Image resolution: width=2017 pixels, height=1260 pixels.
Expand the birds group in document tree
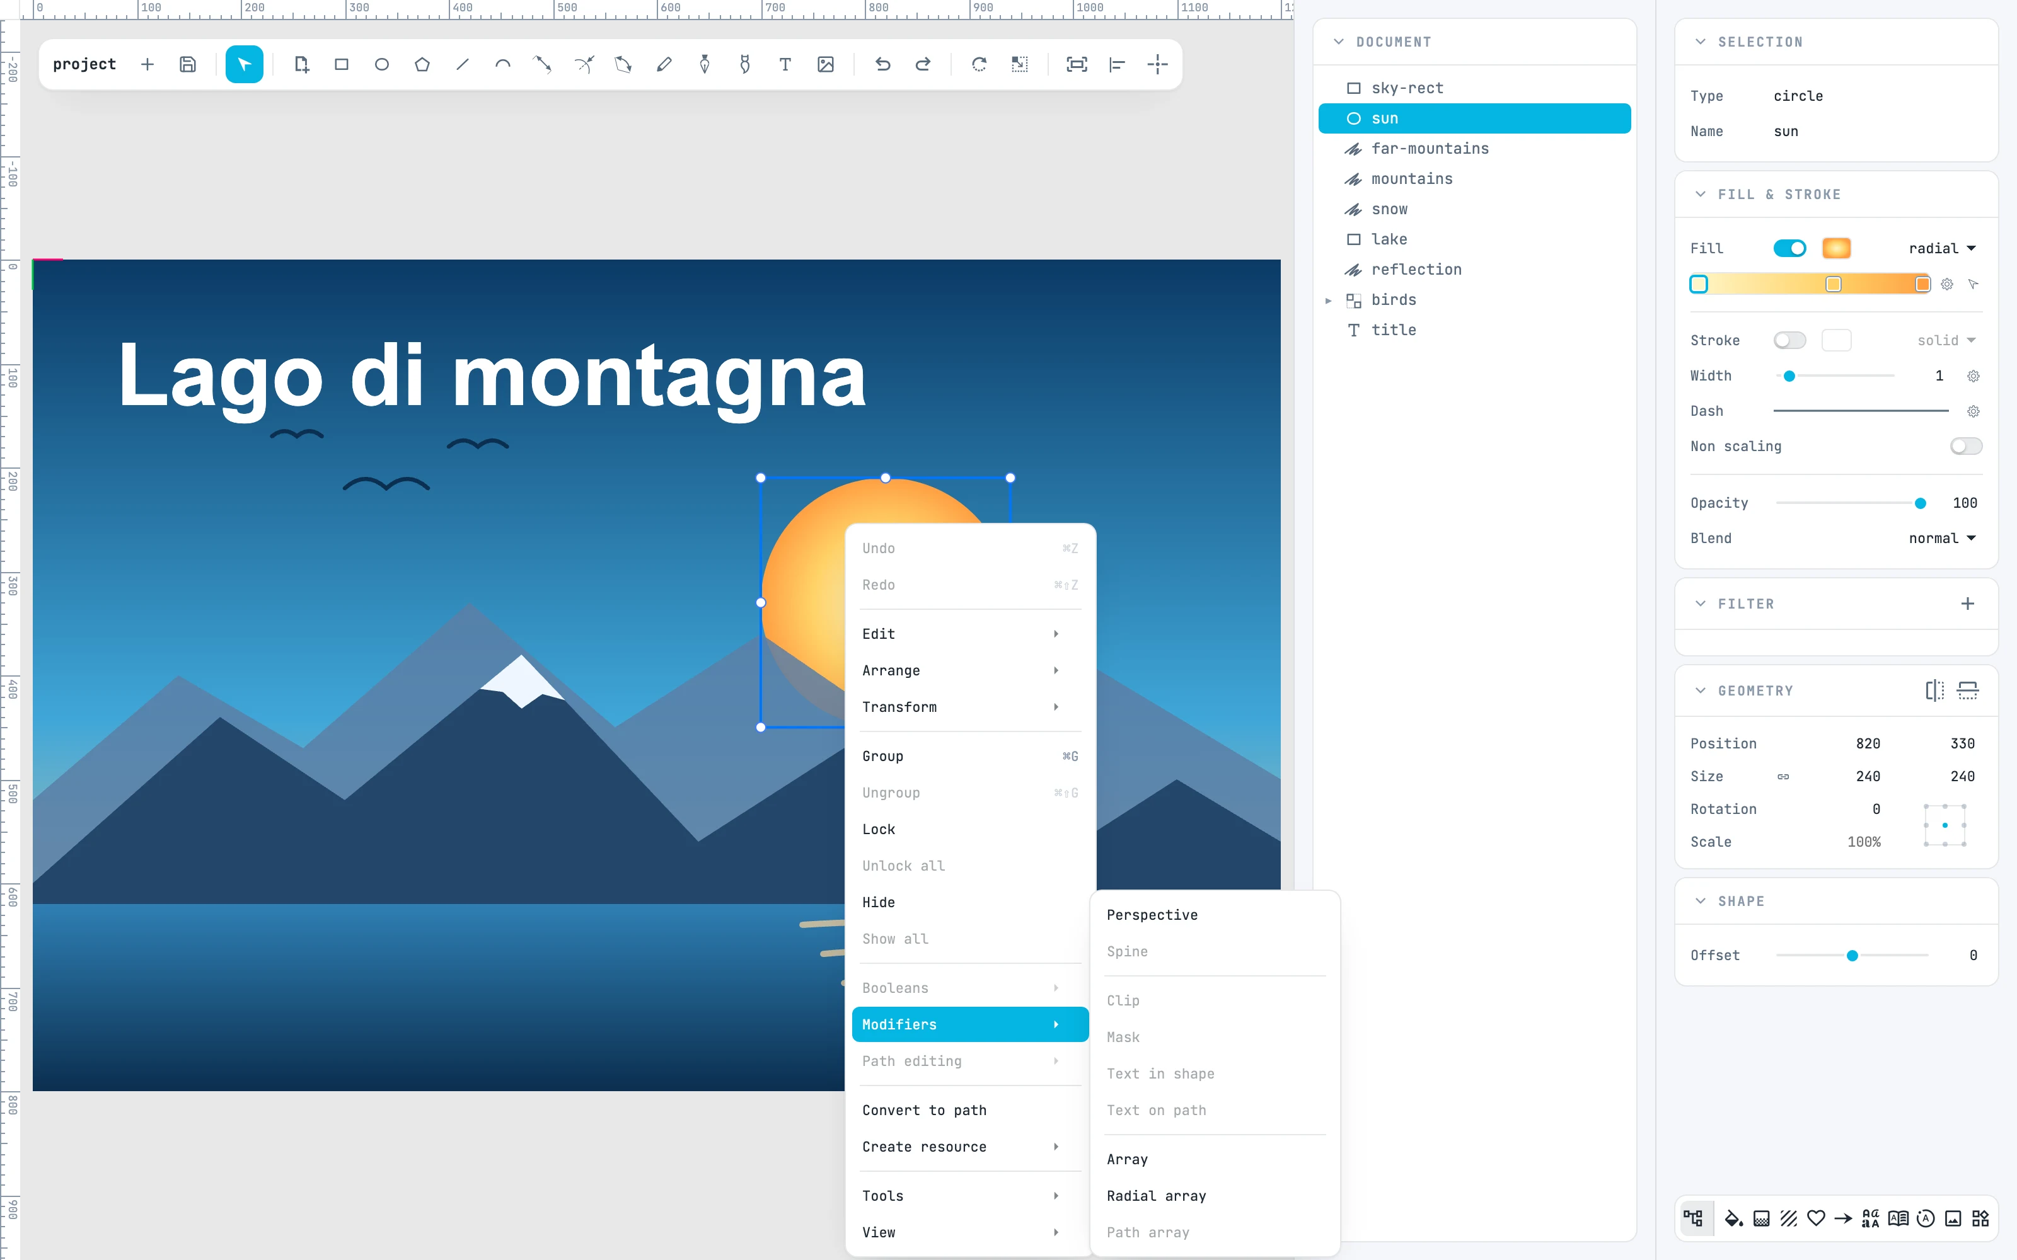pyautogui.click(x=1329, y=300)
